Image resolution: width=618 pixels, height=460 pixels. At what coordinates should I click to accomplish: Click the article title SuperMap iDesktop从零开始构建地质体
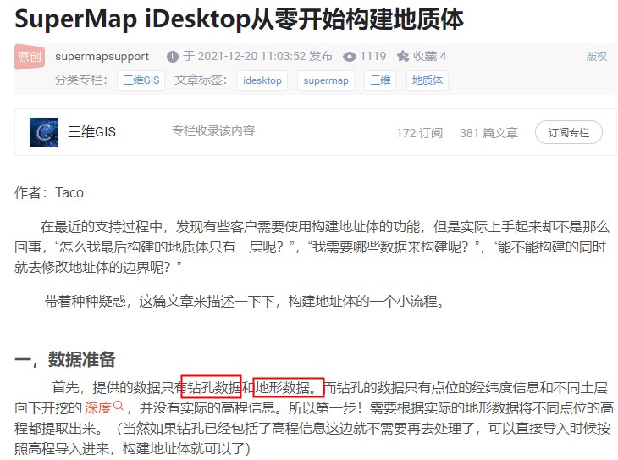240,19
